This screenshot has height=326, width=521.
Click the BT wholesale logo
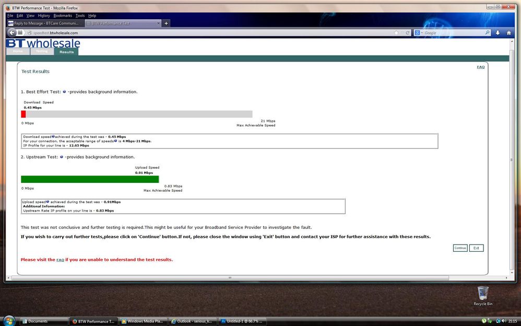(x=43, y=43)
